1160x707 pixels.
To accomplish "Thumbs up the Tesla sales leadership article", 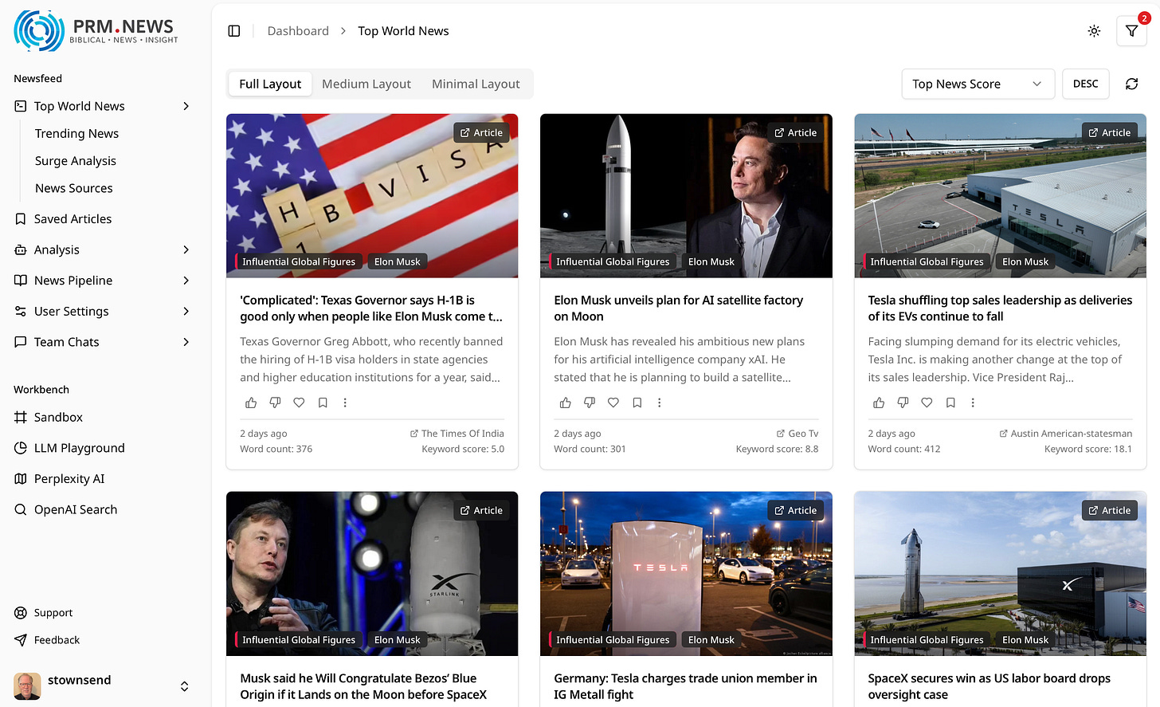I will 879,403.
